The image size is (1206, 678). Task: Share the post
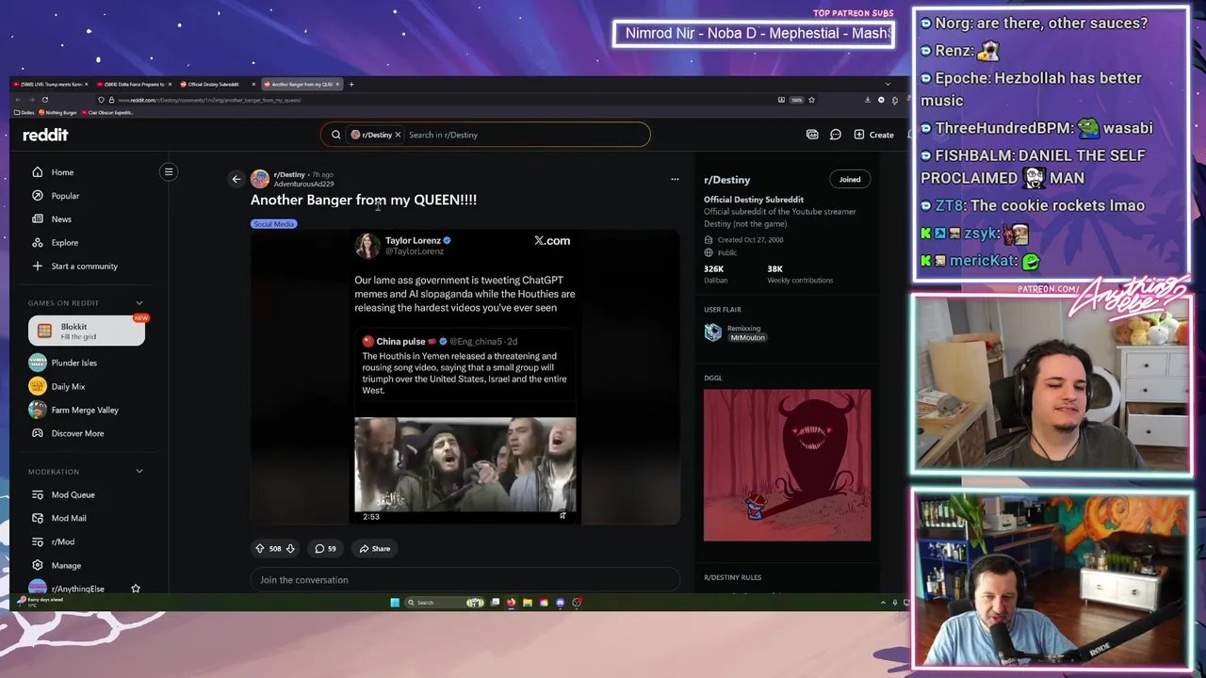coord(375,548)
